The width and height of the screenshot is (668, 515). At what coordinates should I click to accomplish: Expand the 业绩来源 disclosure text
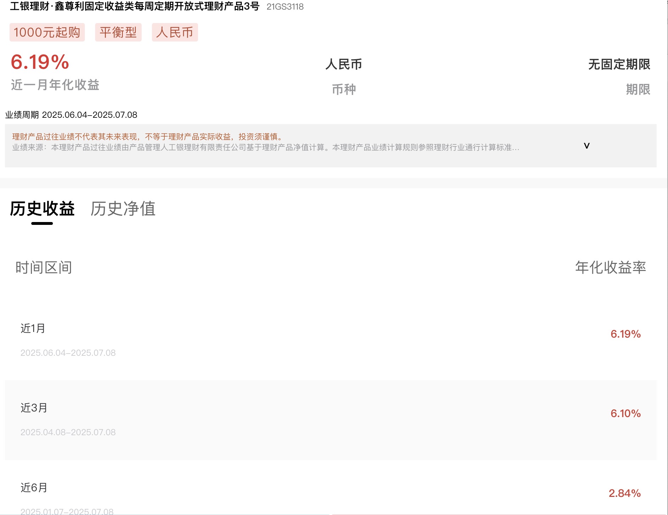tap(586, 145)
